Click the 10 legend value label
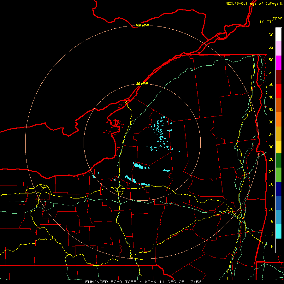The height and width of the screenshot is (284, 284). click(x=271, y=209)
